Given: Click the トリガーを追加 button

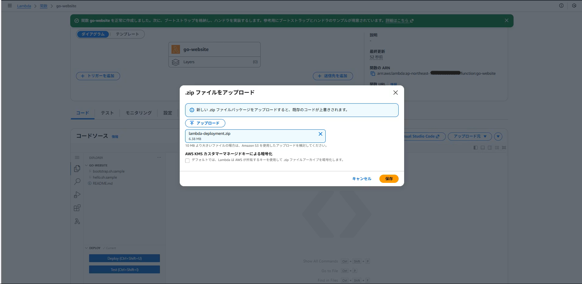Looking at the screenshot, I should [x=98, y=76].
